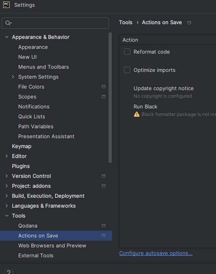Image resolution: width=216 pixels, height=274 pixels.
Task: Open Configure autosave options link
Action: (x=156, y=253)
